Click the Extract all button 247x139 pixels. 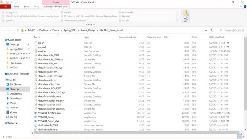(186, 16)
